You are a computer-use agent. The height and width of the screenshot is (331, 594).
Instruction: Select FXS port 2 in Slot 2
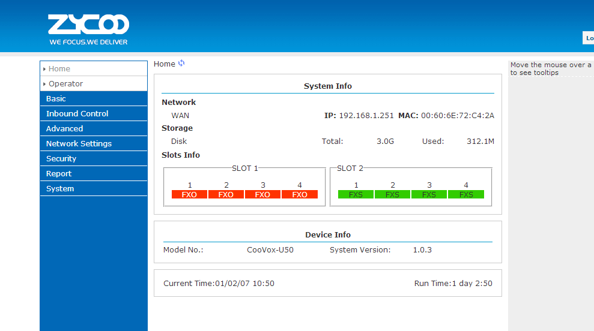pyautogui.click(x=392, y=194)
